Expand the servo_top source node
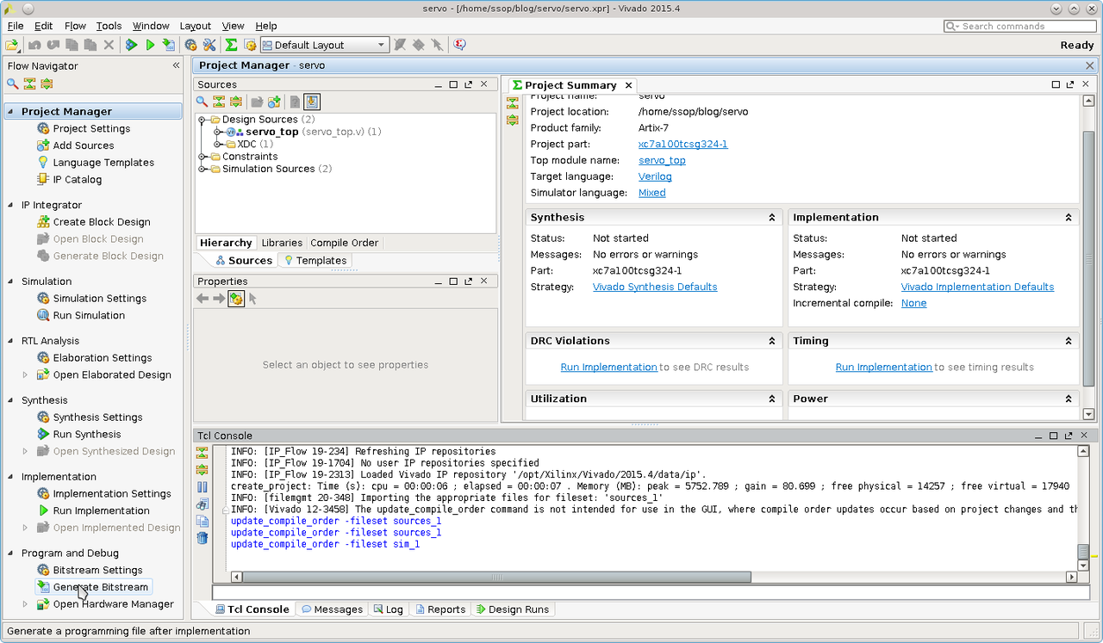 [x=218, y=132]
